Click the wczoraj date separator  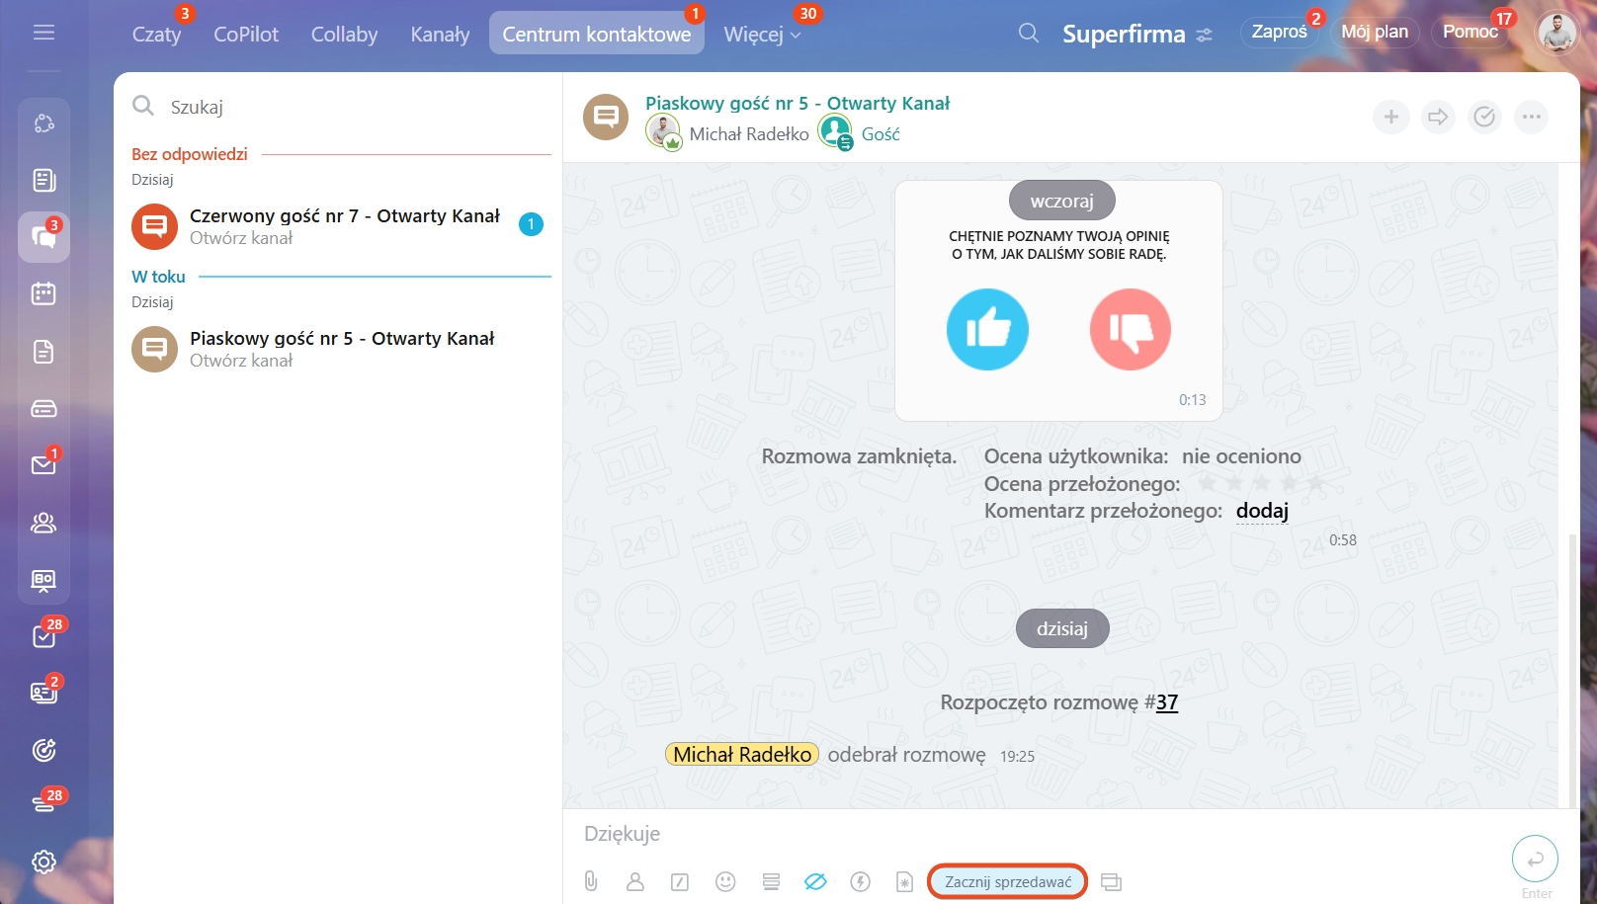1062,201
